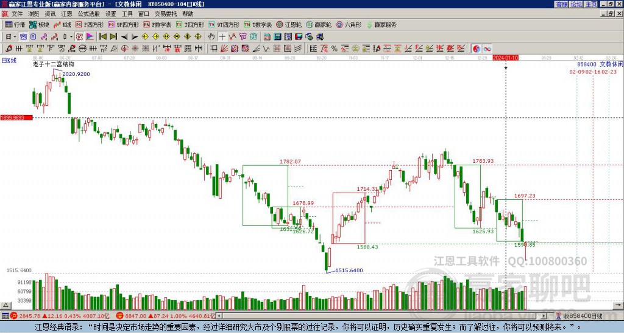Open the 行情 quotes view
Viewport: 624px width, 333px height.
click(15, 24)
